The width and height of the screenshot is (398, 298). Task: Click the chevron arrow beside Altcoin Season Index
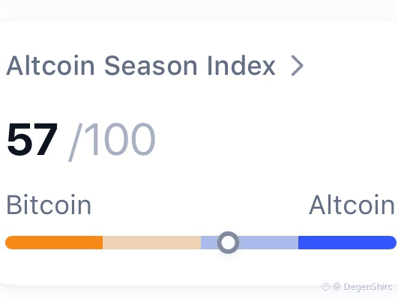point(298,66)
